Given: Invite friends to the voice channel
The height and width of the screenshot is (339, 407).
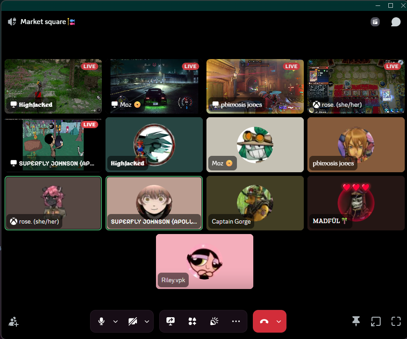Looking at the screenshot, I should point(14,322).
